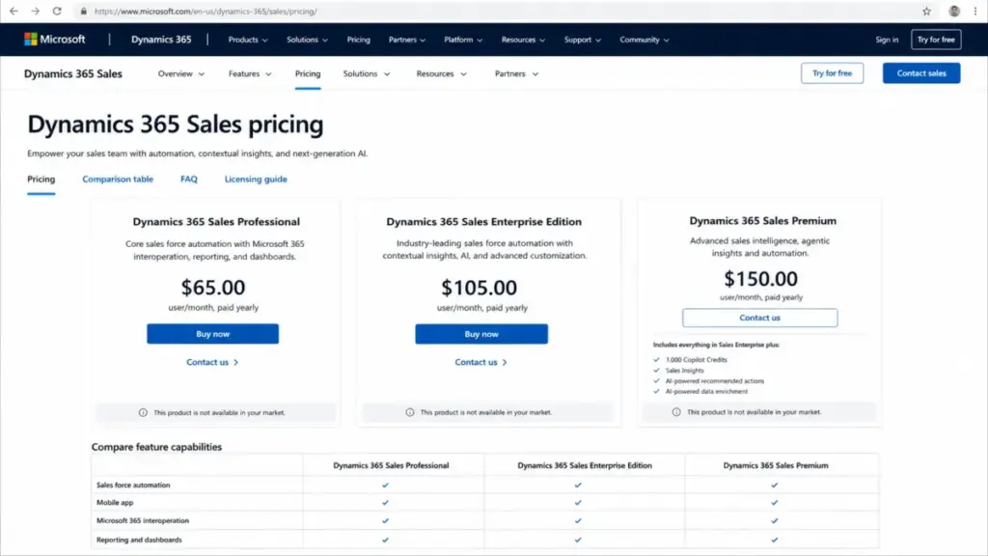Click Buy now for Sales Enterprise Edition

[x=481, y=334]
